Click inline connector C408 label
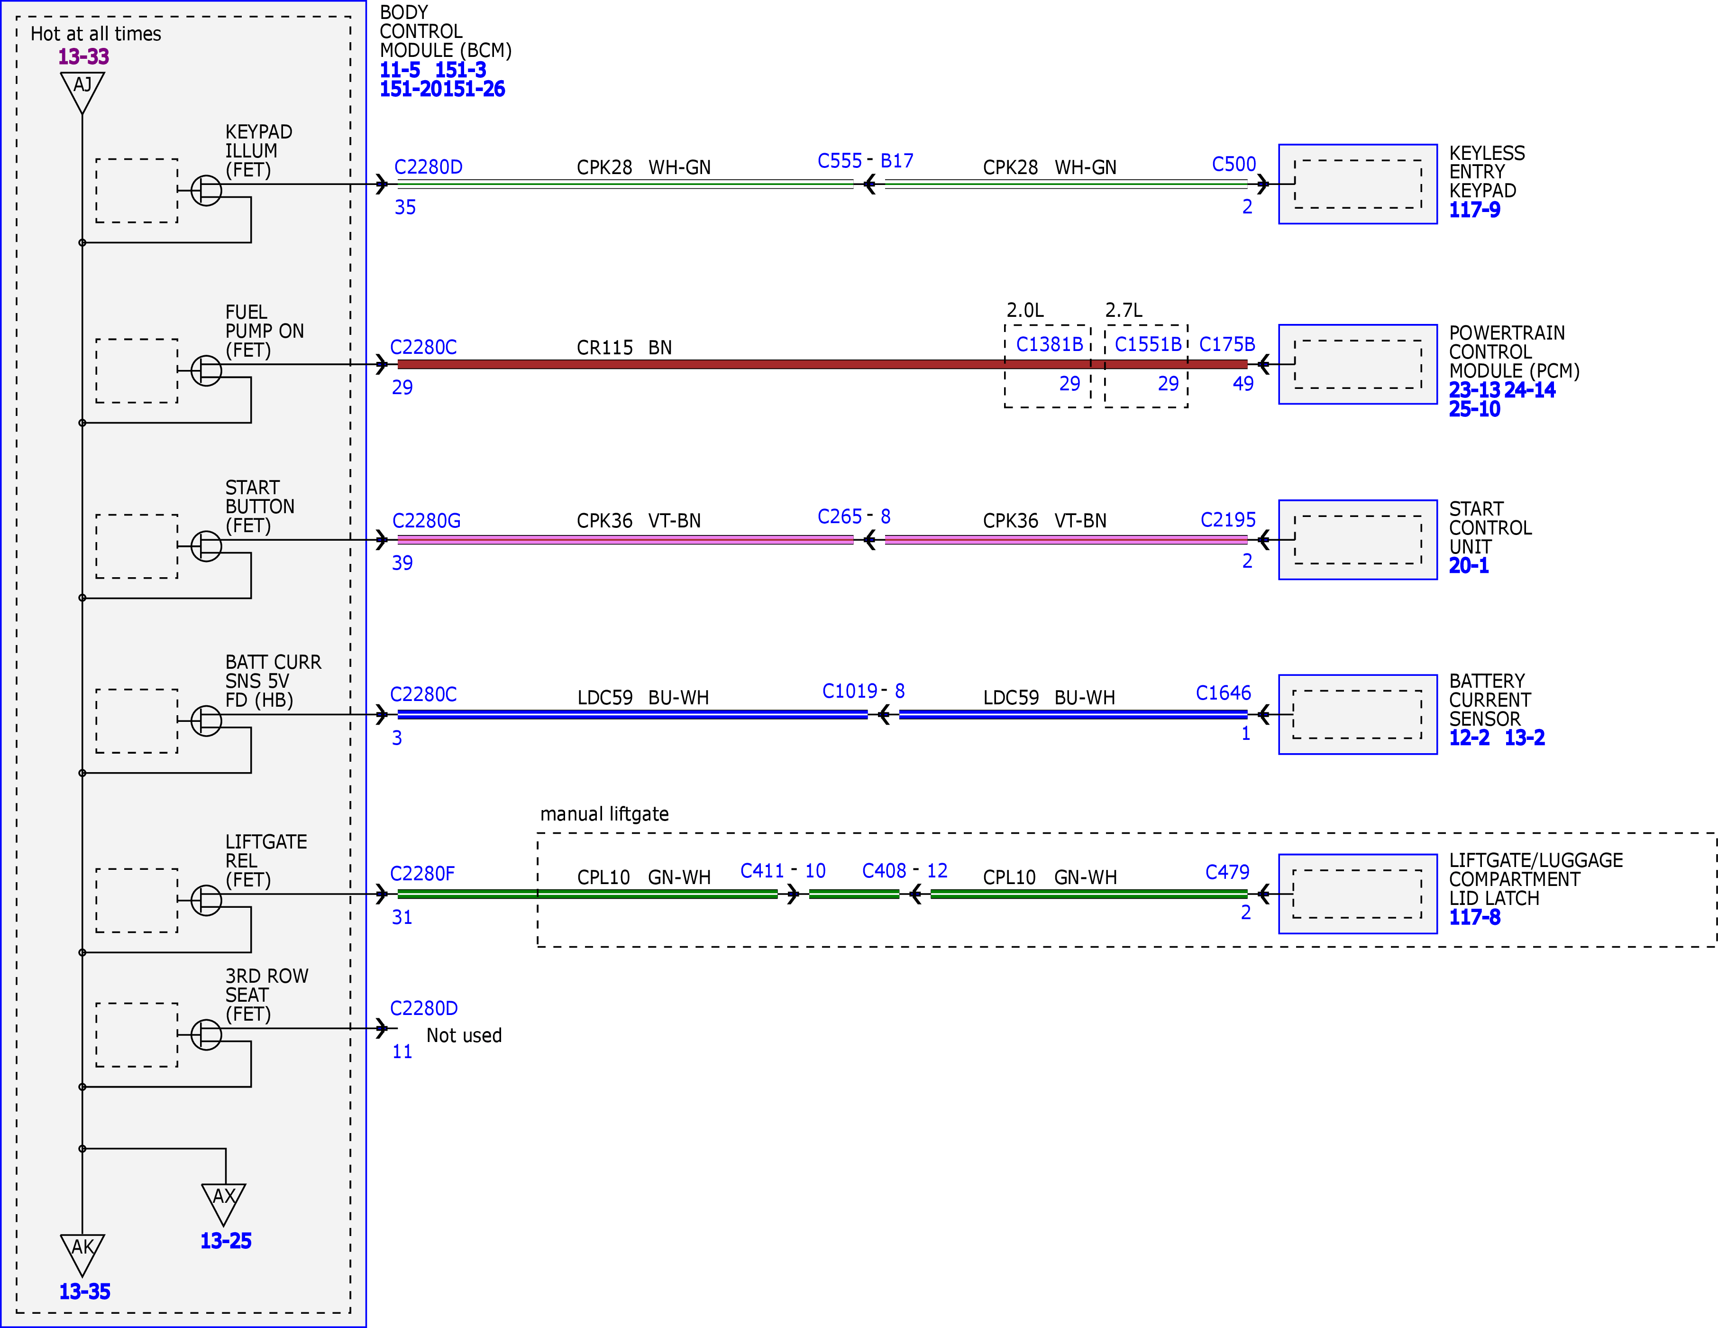This screenshot has height=1328, width=1718. pyautogui.click(x=884, y=871)
